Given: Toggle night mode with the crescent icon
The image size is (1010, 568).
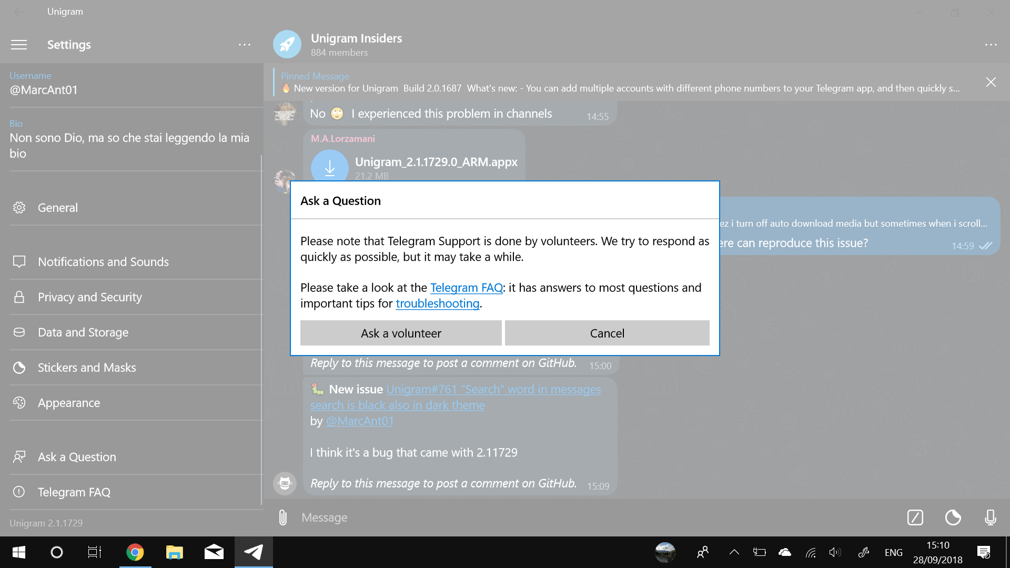Looking at the screenshot, I should [953, 517].
